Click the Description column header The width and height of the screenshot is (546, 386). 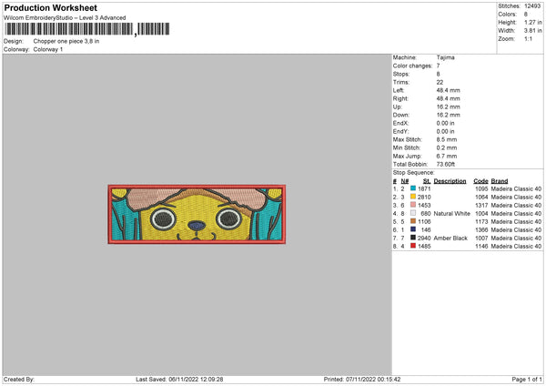pos(450,179)
